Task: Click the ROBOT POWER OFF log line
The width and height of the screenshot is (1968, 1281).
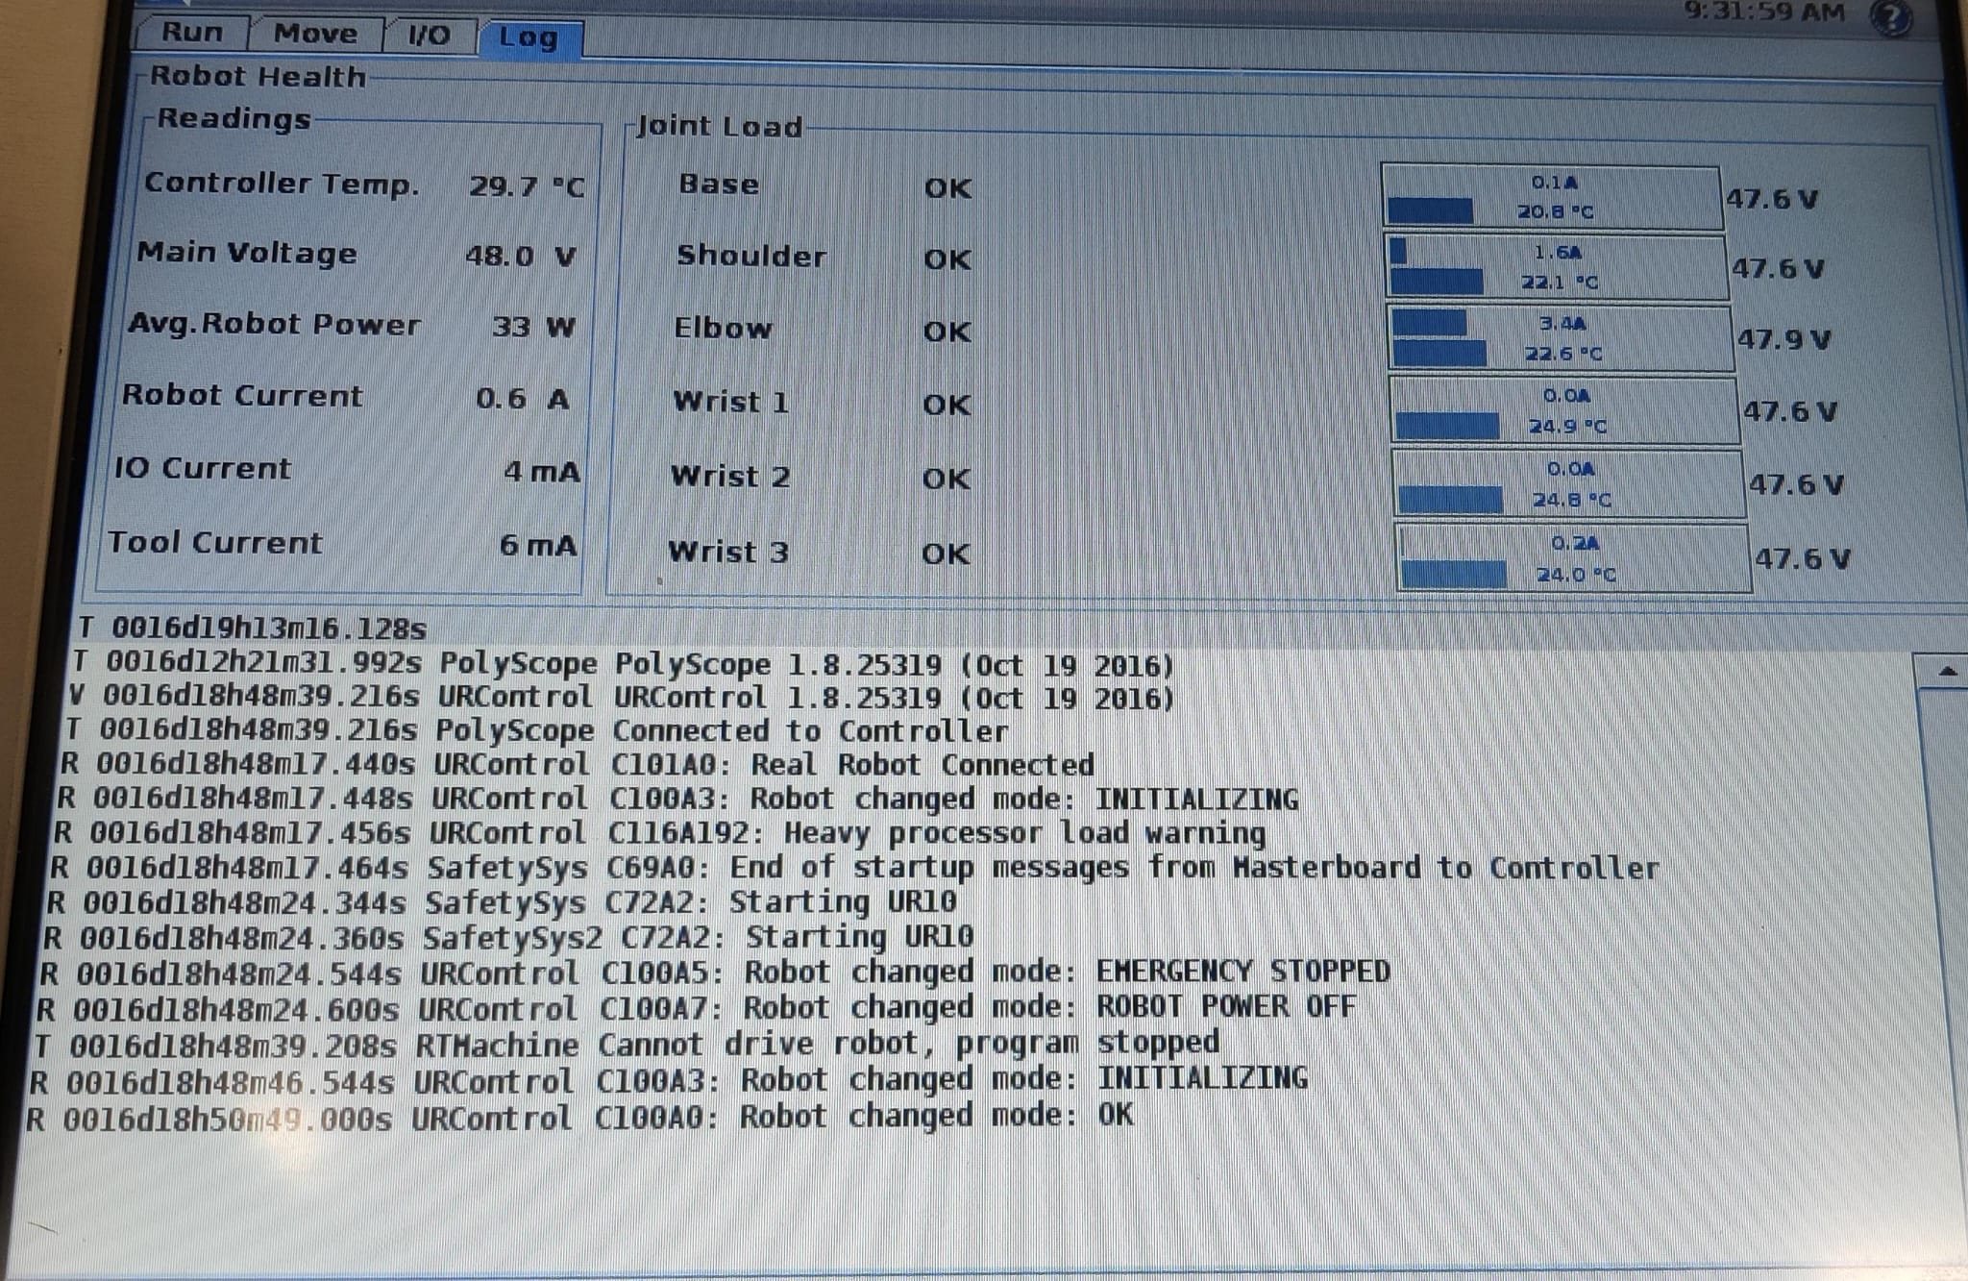Action: coord(696,1008)
